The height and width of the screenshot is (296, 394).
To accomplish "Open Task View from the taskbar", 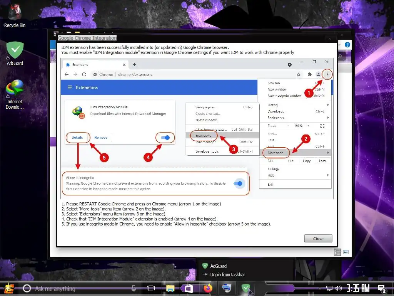I will (151, 288).
